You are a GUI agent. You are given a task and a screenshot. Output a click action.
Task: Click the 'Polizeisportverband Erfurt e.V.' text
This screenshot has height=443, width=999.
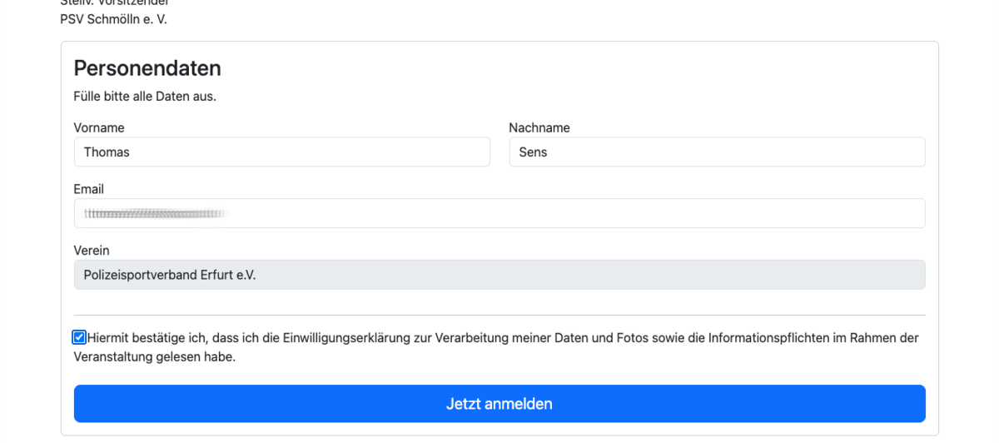170,275
